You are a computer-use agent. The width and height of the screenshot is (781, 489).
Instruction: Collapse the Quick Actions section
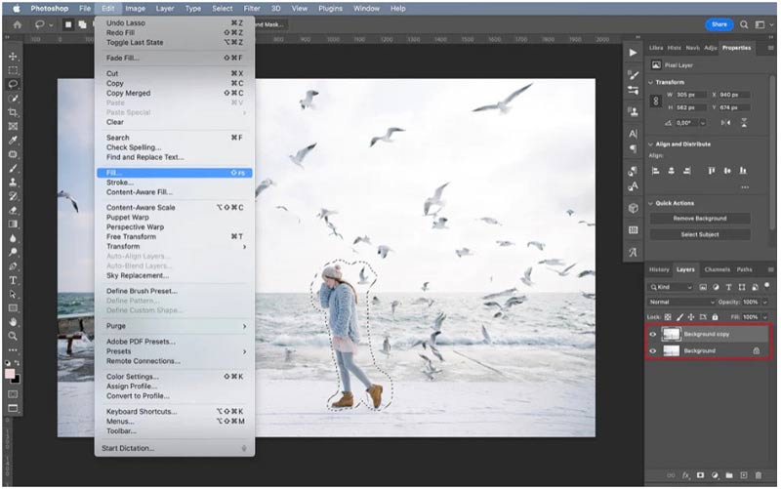click(650, 204)
